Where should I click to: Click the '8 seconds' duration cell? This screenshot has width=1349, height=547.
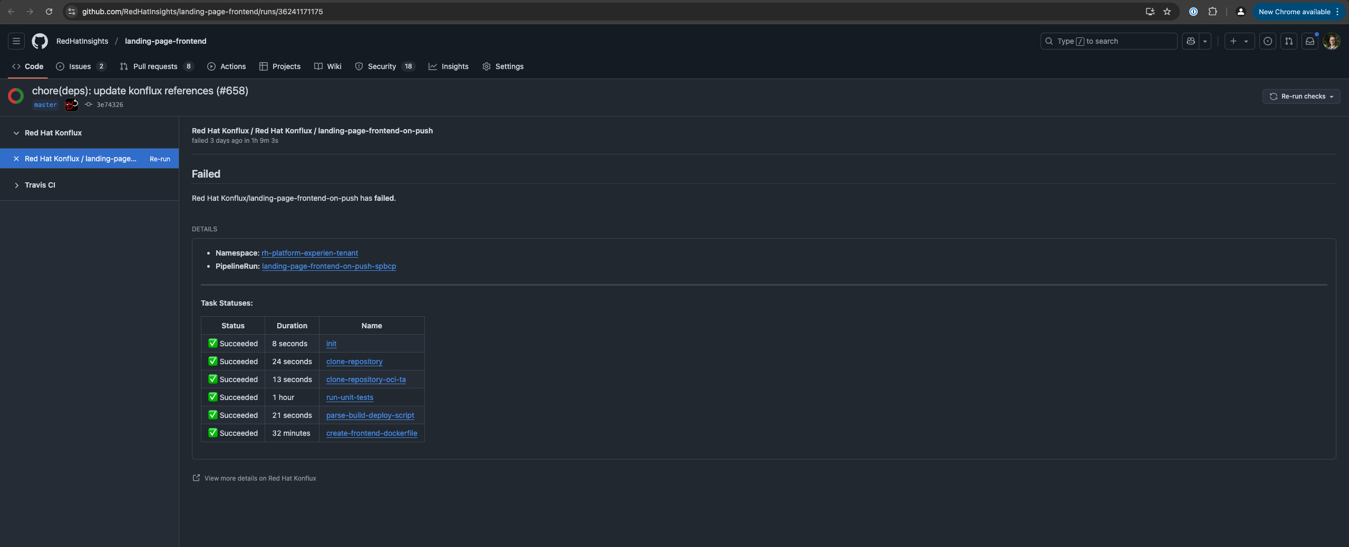pos(292,344)
